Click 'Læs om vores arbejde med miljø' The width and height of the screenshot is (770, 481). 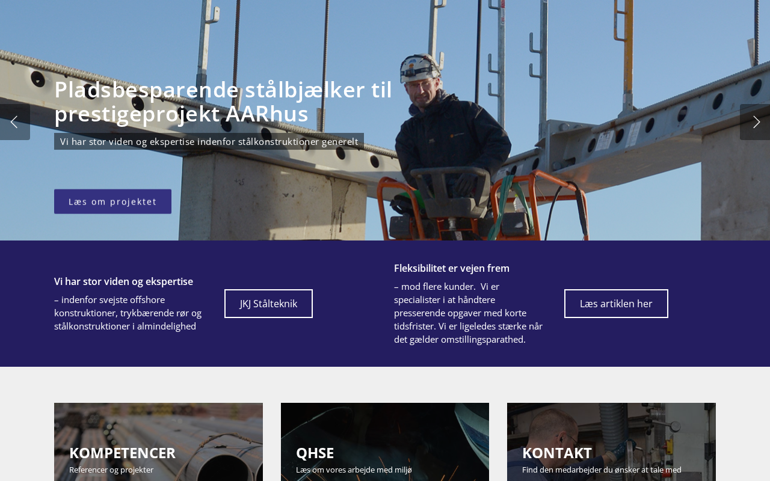(x=354, y=470)
